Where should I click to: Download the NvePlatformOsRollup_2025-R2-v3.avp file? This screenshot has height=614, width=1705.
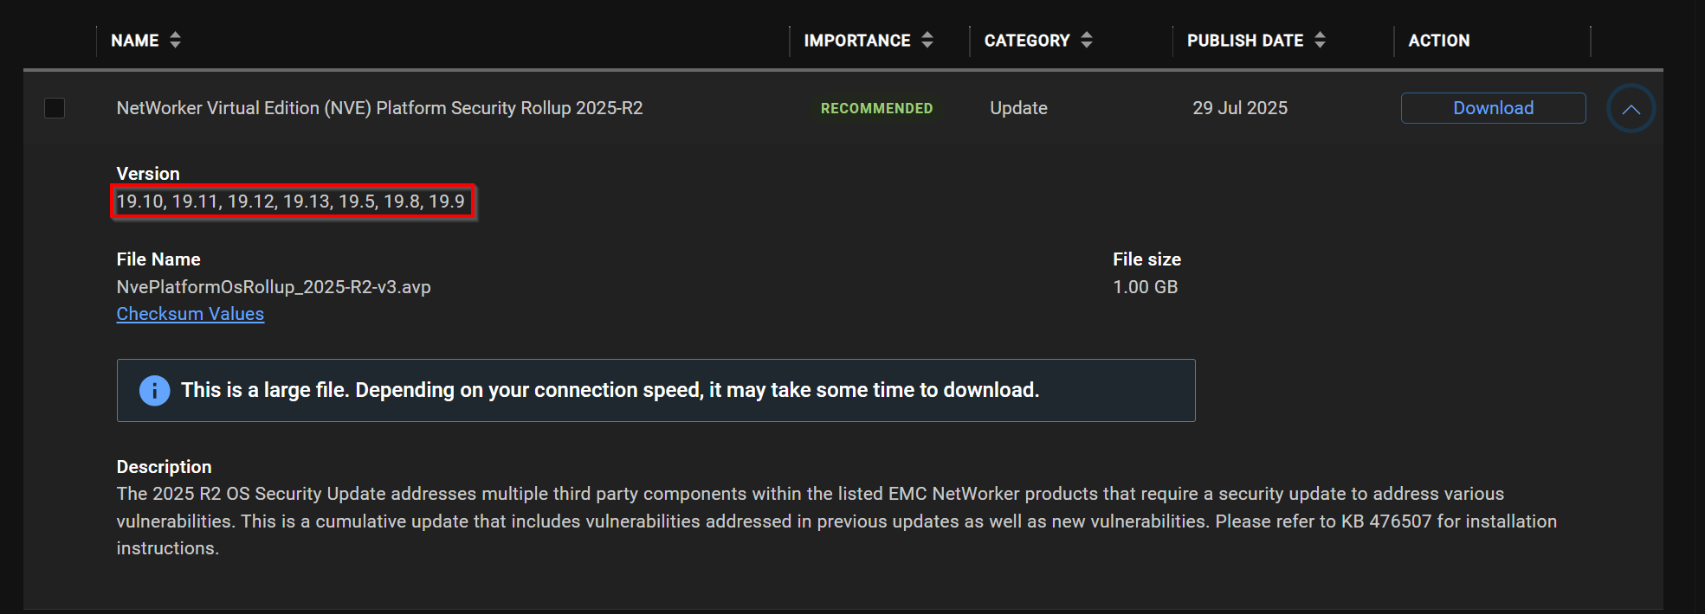1492,107
